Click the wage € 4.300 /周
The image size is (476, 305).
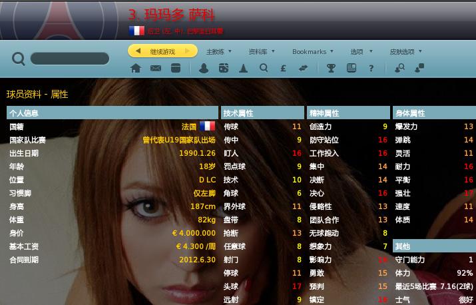[196, 246]
